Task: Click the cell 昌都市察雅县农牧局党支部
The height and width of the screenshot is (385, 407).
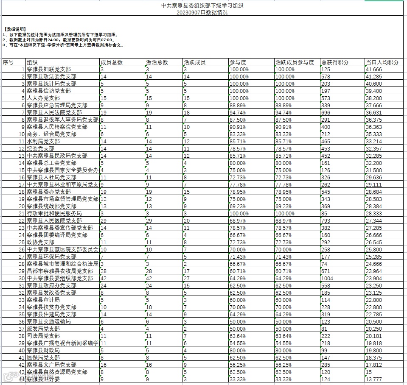Action: (62, 271)
